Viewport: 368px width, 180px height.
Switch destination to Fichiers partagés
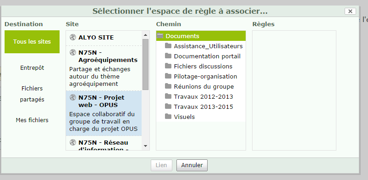coord(32,94)
